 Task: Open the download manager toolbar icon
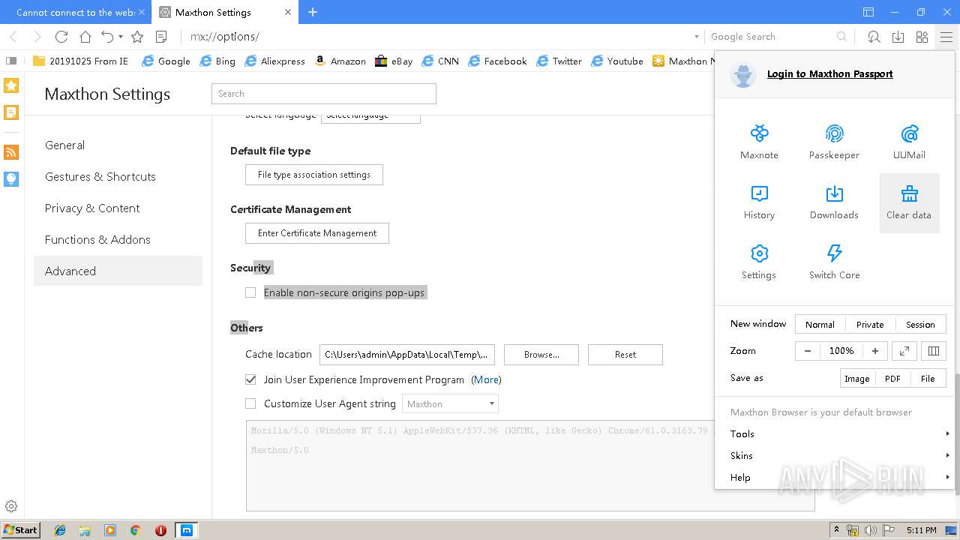[898, 37]
